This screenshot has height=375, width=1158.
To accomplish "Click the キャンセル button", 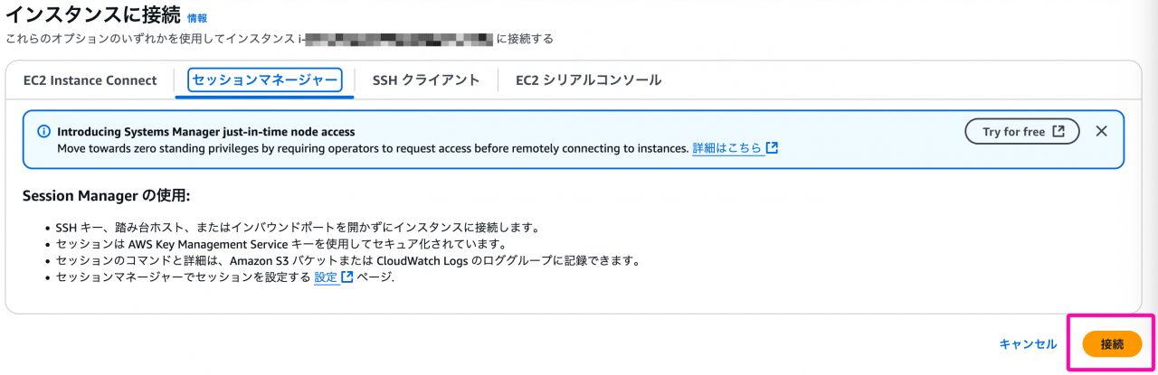I will pos(1028,344).
